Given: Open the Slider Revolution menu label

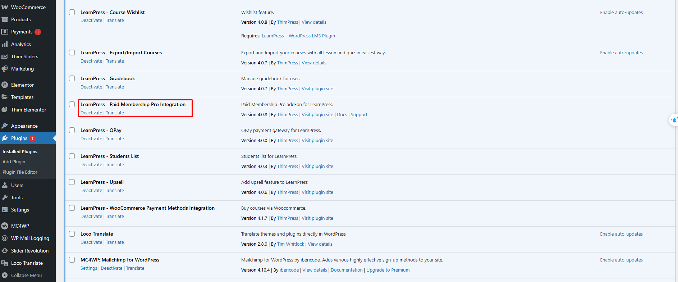Looking at the screenshot, I should [30, 251].
